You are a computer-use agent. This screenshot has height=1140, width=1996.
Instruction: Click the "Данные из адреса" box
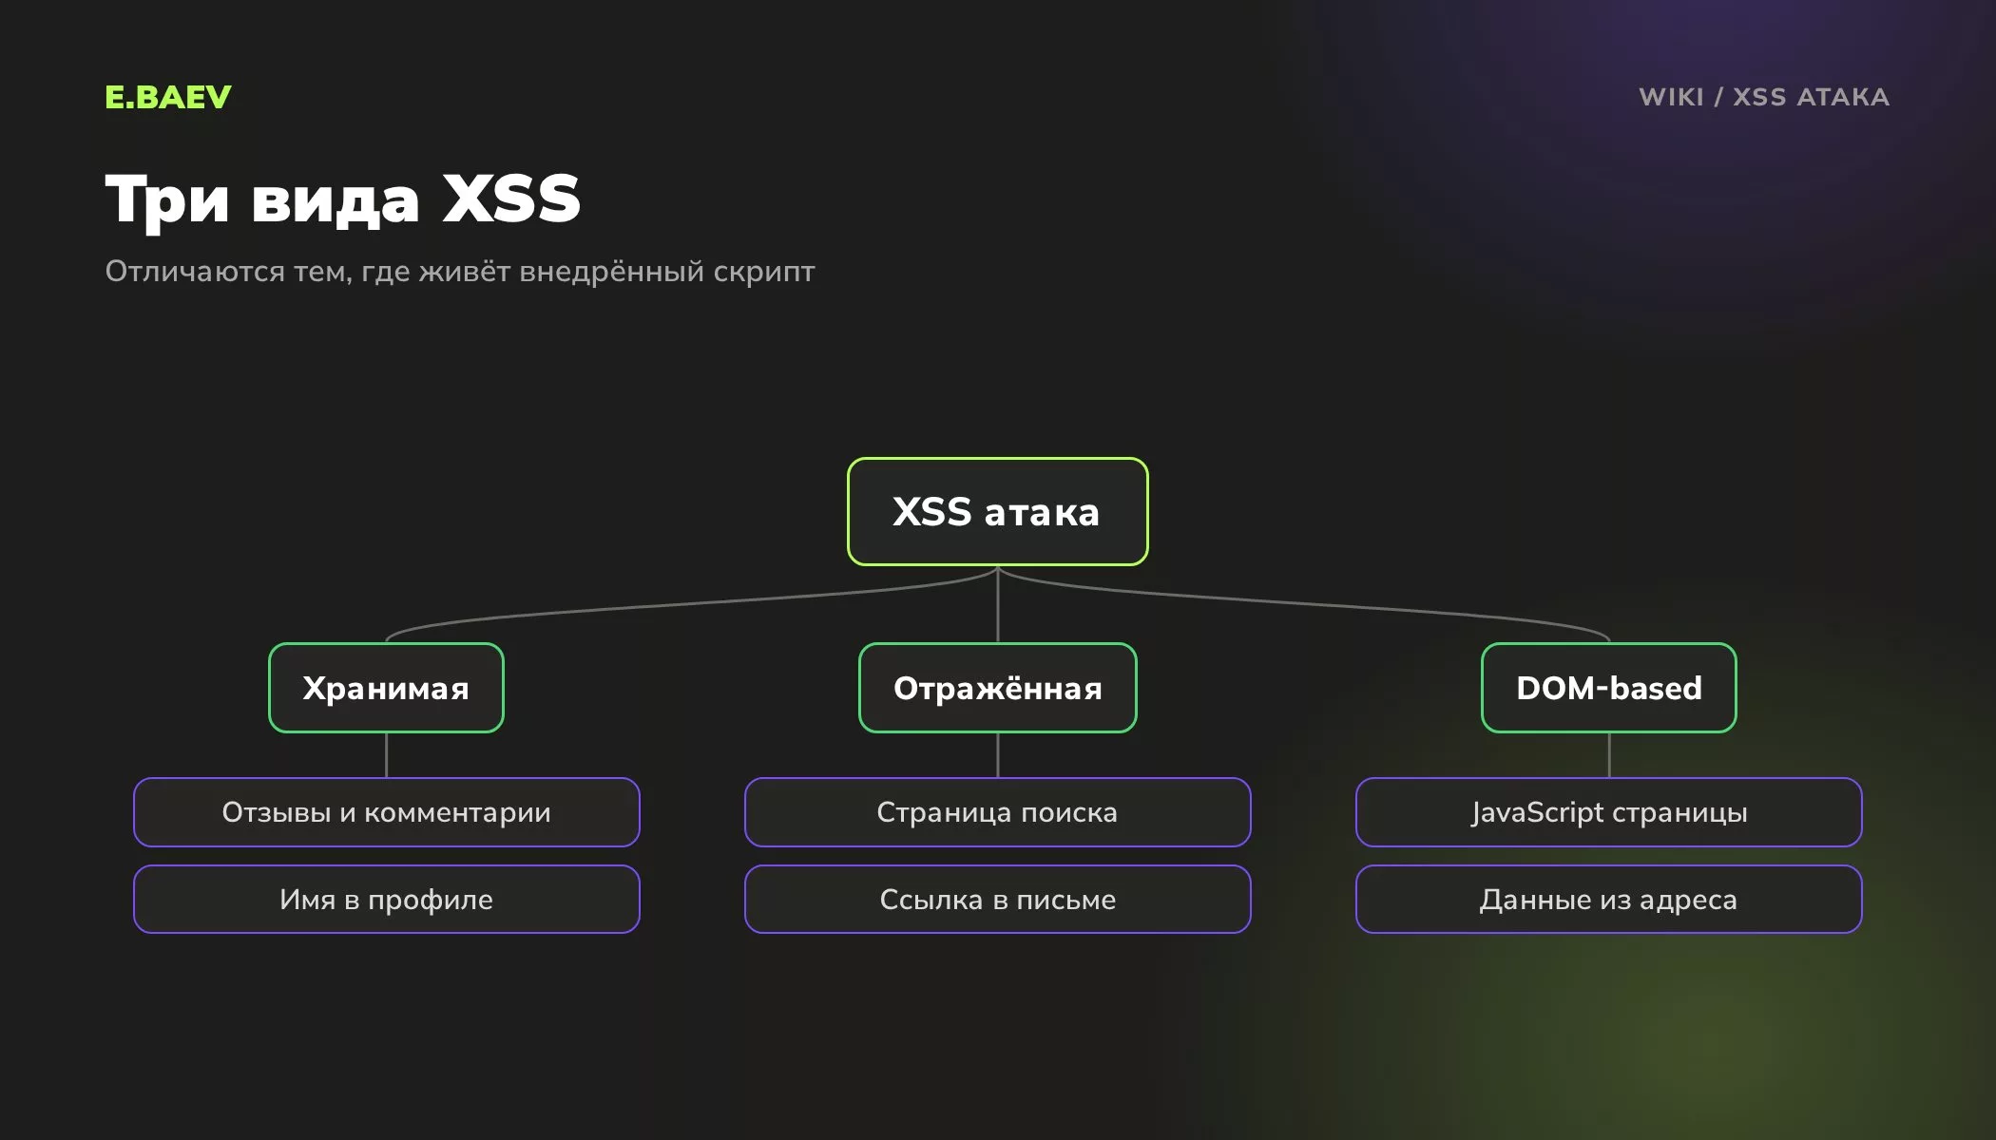(1608, 899)
